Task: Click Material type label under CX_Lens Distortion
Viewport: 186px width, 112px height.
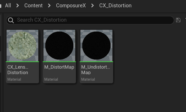Action: [14, 79]
